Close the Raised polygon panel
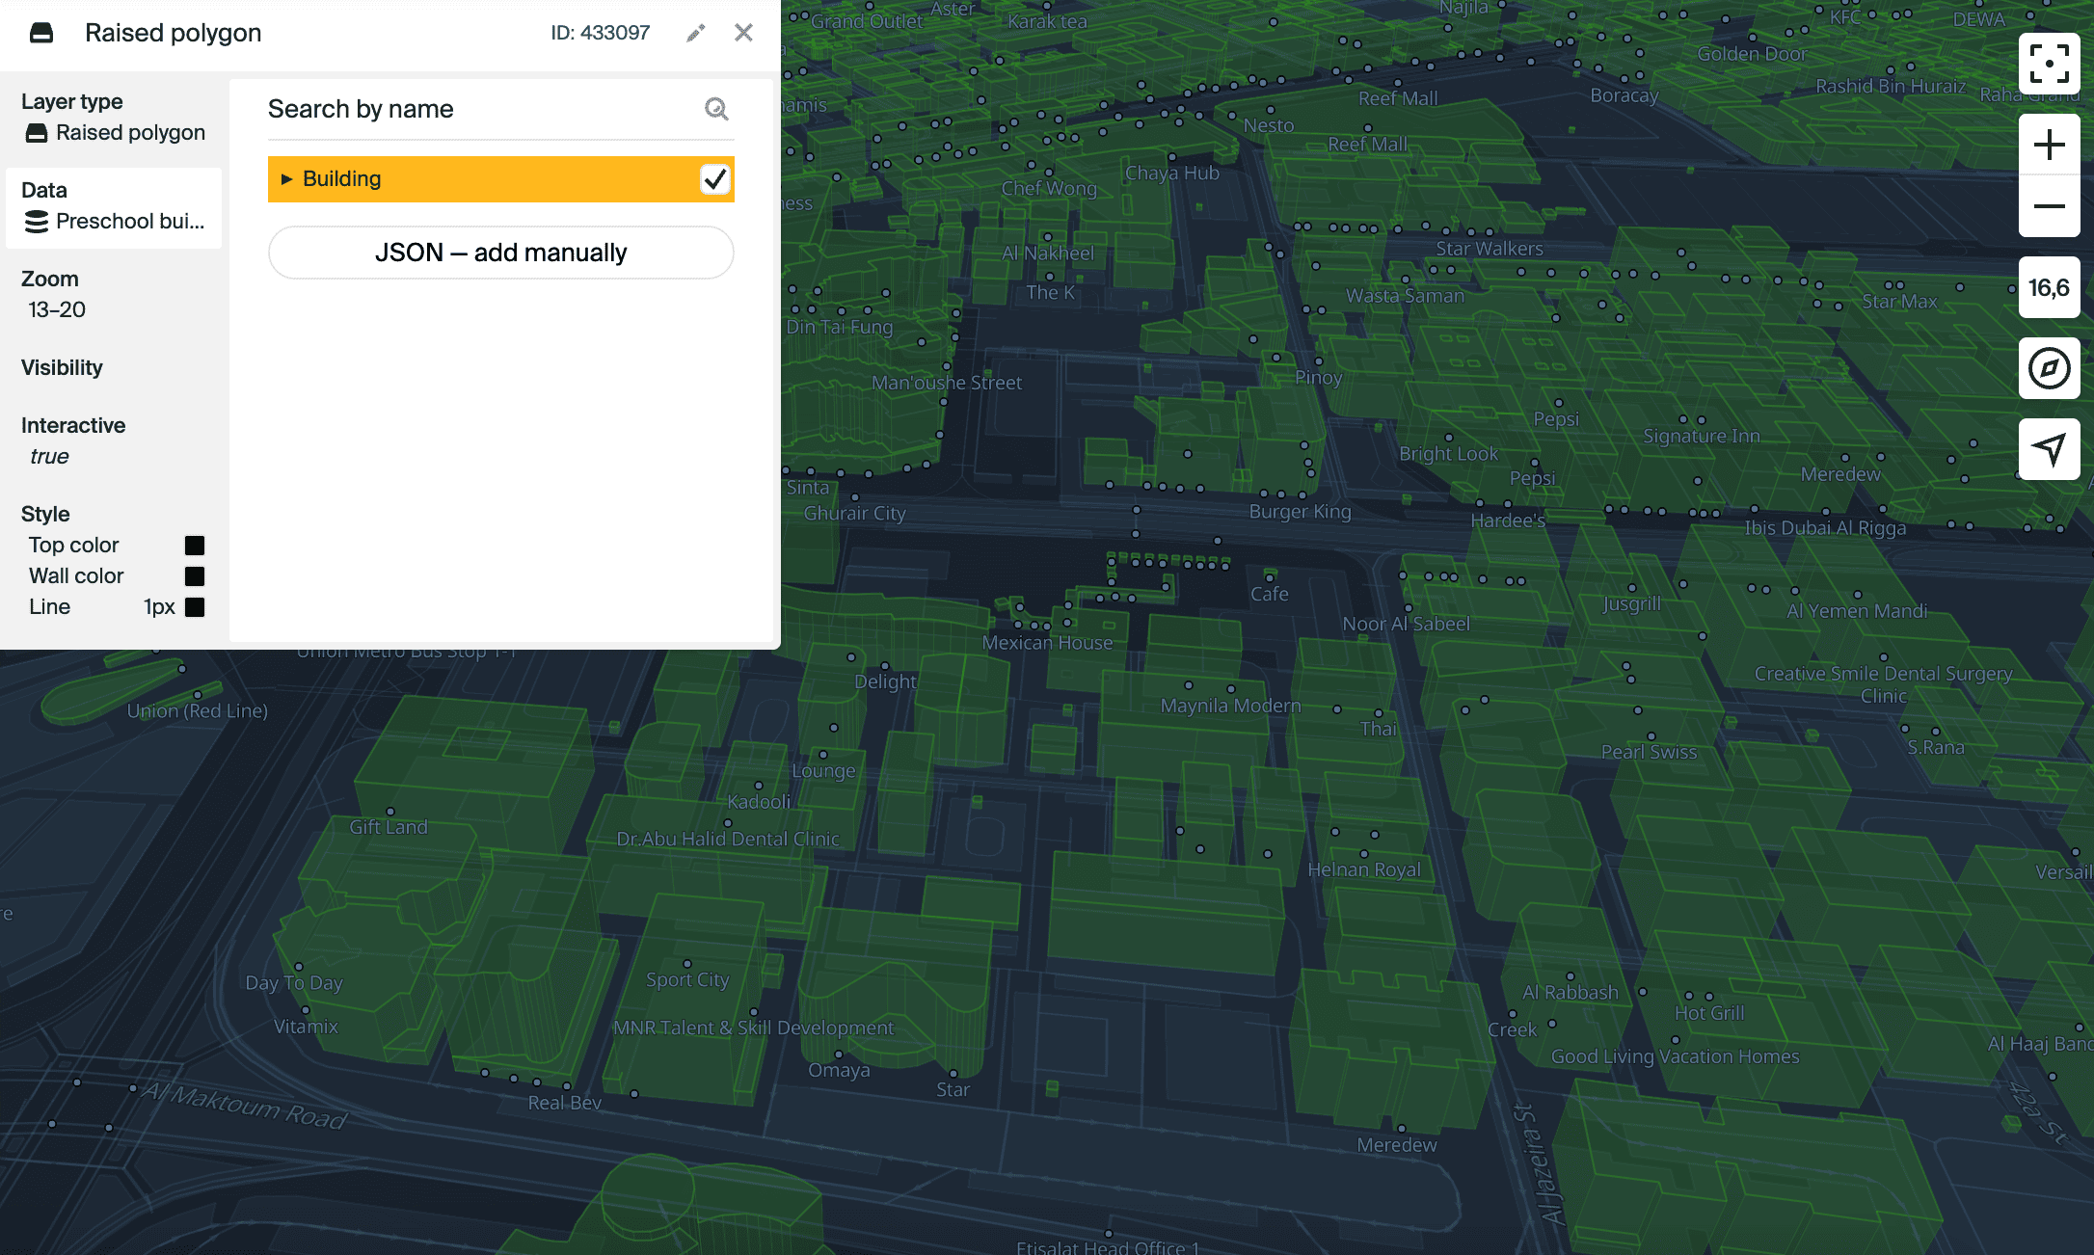The width and height of the screenshot is (2094, 1255). click(743, 33)
